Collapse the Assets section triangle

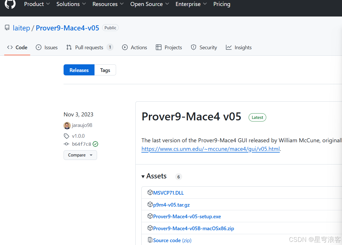pyautogui.click(x=143, y=177)
